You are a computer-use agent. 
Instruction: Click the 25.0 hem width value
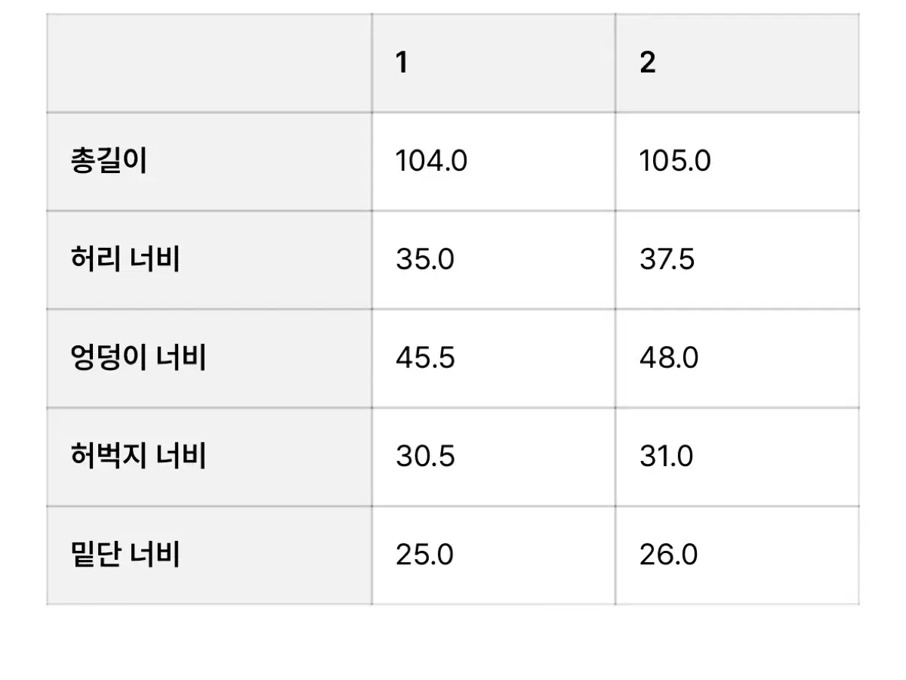(424, 555)
